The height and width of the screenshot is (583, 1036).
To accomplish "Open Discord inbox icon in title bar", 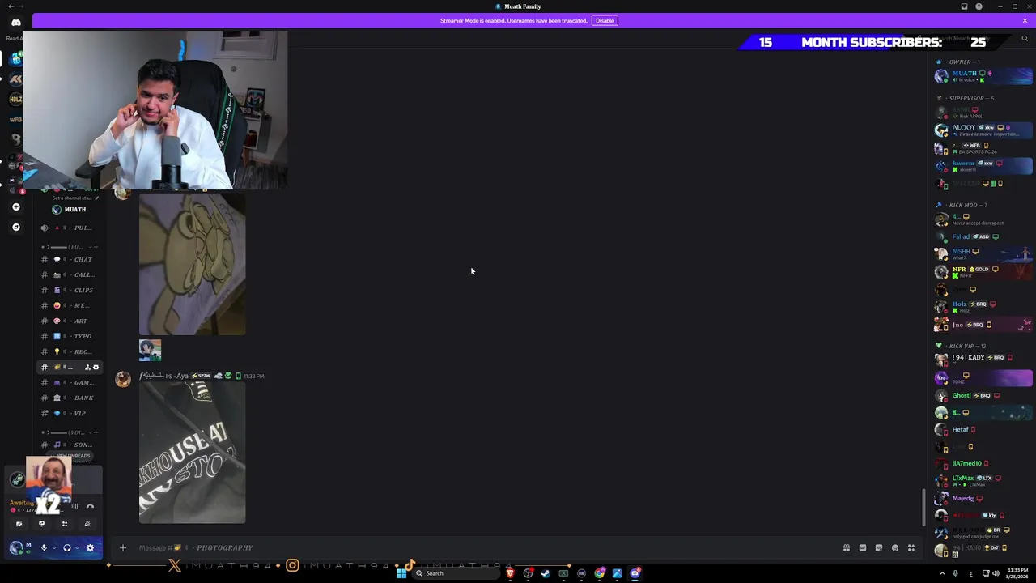I will coord(964,6).
